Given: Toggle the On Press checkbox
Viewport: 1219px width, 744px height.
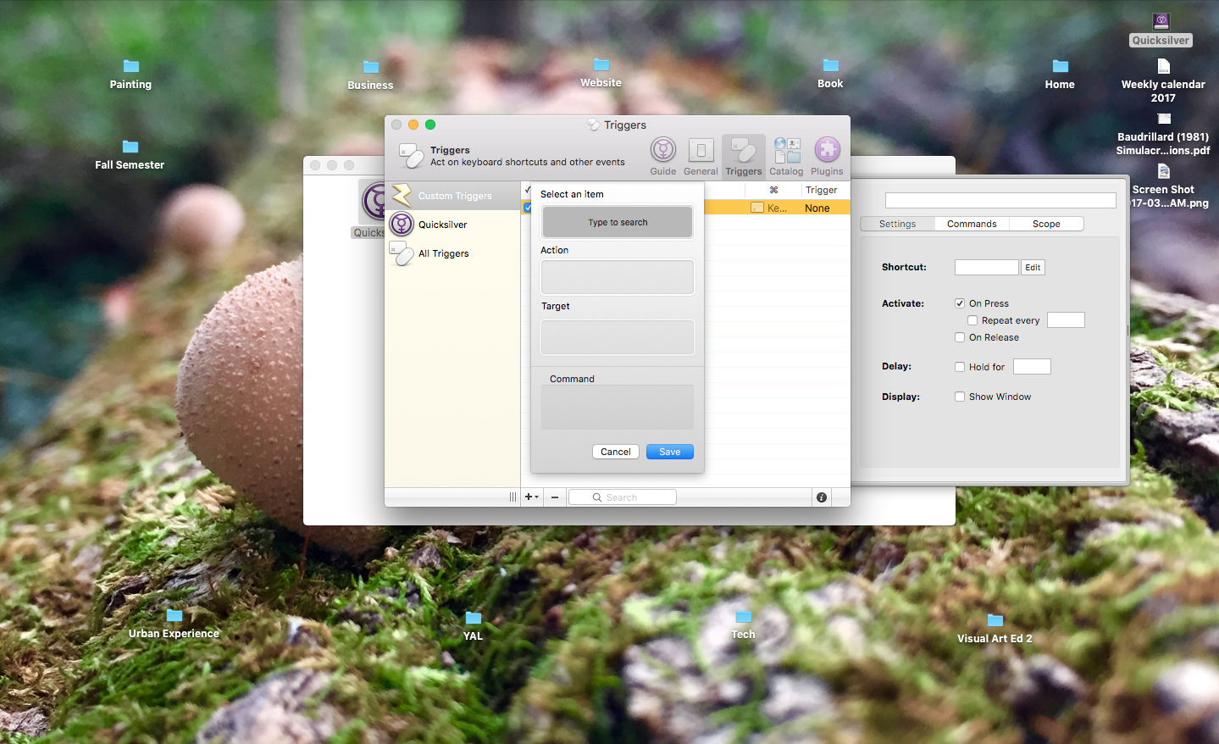Looking at the screenshot, I should click(960, 303).
